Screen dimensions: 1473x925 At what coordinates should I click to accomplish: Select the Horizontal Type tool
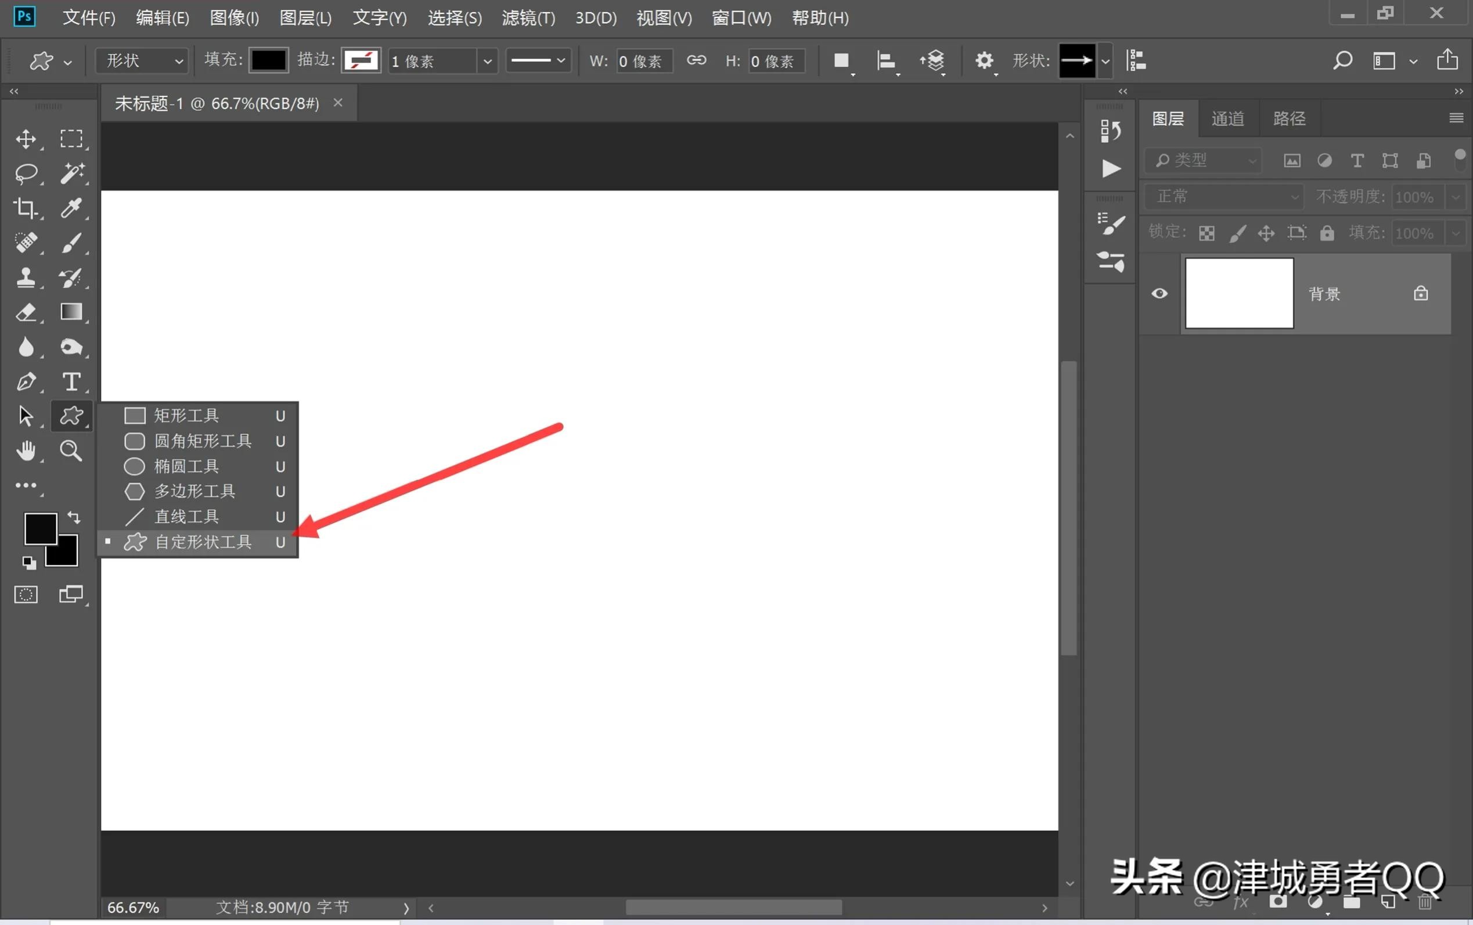(x=71, y=381)
